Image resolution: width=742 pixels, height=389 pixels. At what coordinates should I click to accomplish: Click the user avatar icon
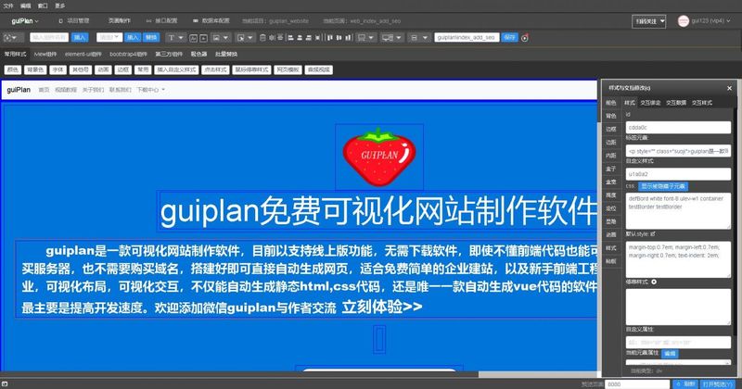tap(683, 20)
